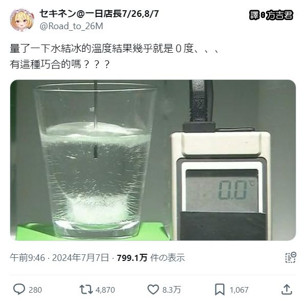The height and width of the screenshot is (307, 306).
Task: Click the share upload icon
Action: click(x=287, y=290)
